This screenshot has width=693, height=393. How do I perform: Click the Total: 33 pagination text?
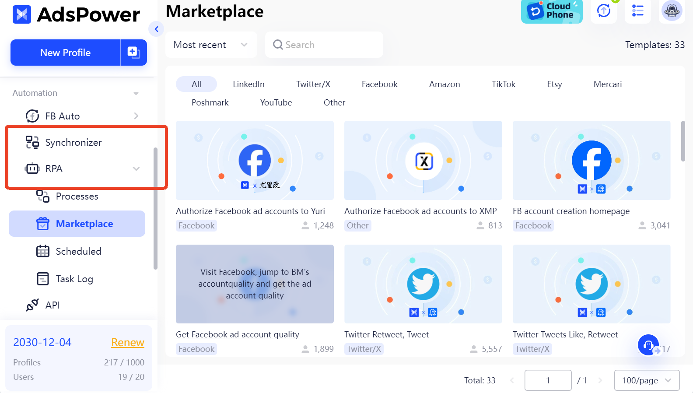[479, 380]
